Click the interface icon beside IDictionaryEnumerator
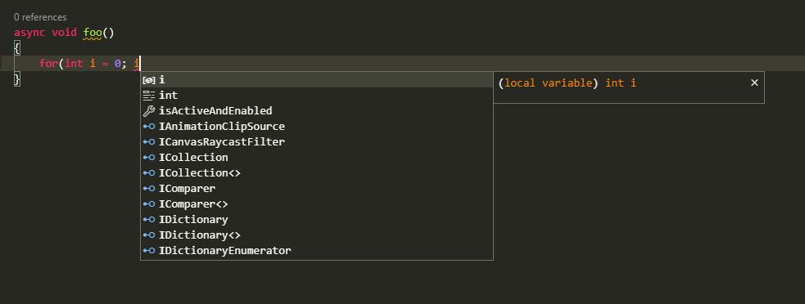Viewport: 805px width, 304px height. [149, 251]
